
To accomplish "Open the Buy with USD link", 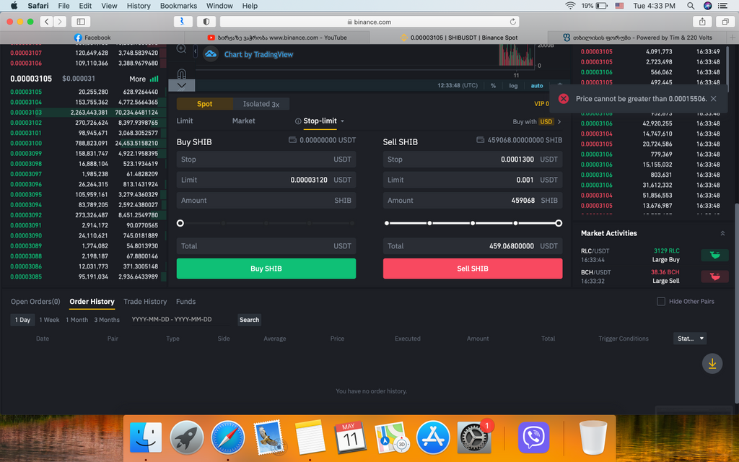I will (536, 121).
